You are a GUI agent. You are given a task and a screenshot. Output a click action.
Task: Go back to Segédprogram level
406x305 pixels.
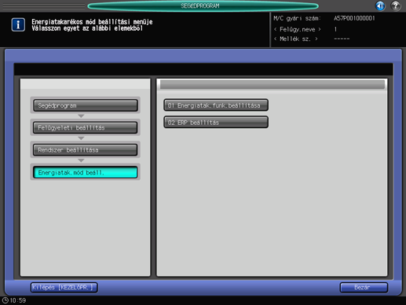click(86, 105)
